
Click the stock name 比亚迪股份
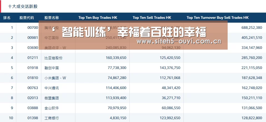coord(53,58)
